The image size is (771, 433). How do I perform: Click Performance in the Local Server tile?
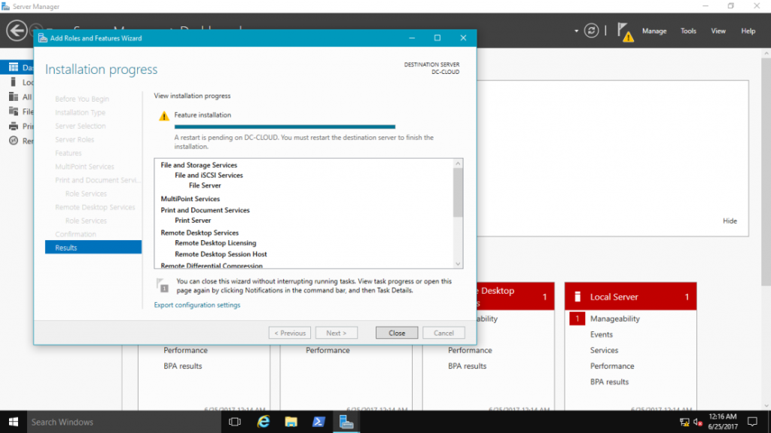612,366
